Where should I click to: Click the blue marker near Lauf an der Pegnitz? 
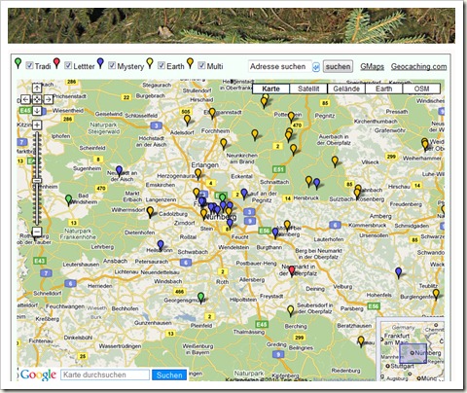(244, 194)
